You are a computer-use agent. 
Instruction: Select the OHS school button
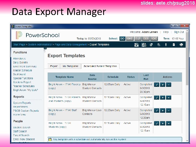tap(130, 39)
